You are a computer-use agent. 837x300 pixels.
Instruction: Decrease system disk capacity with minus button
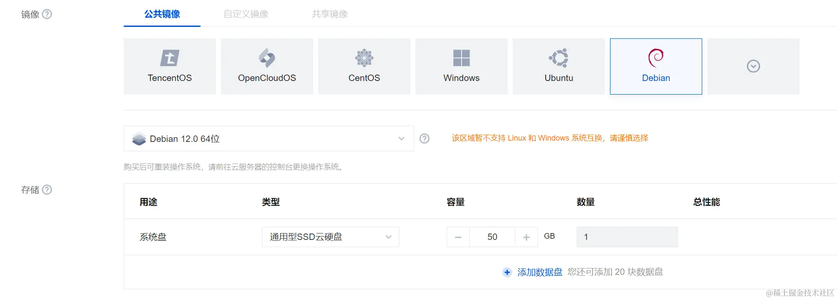coord(458,237)
